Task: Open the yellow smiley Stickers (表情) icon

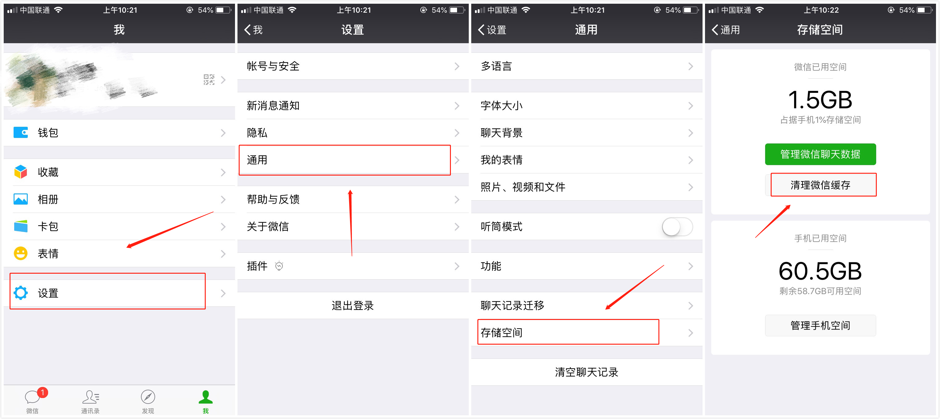Action: [x=20, y=253]
